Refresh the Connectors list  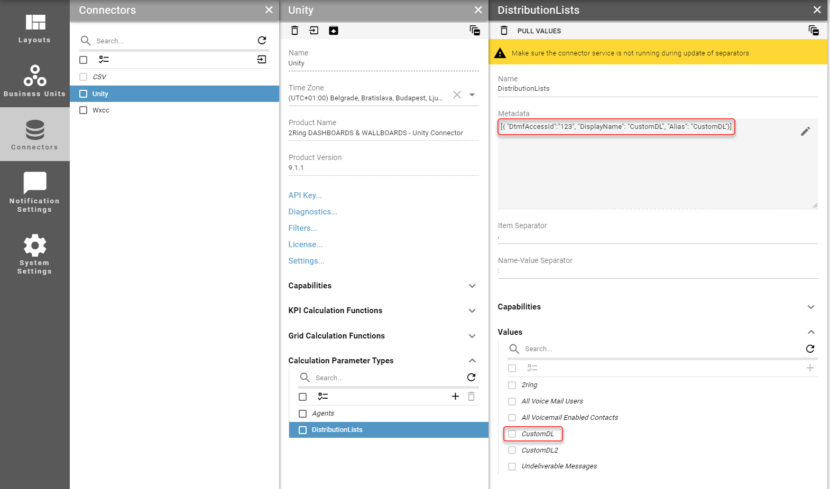point(262,41)
